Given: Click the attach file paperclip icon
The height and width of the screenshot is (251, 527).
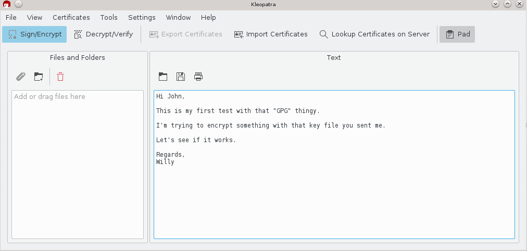Looking at the screenshot, I should click(x=21, y=77).
